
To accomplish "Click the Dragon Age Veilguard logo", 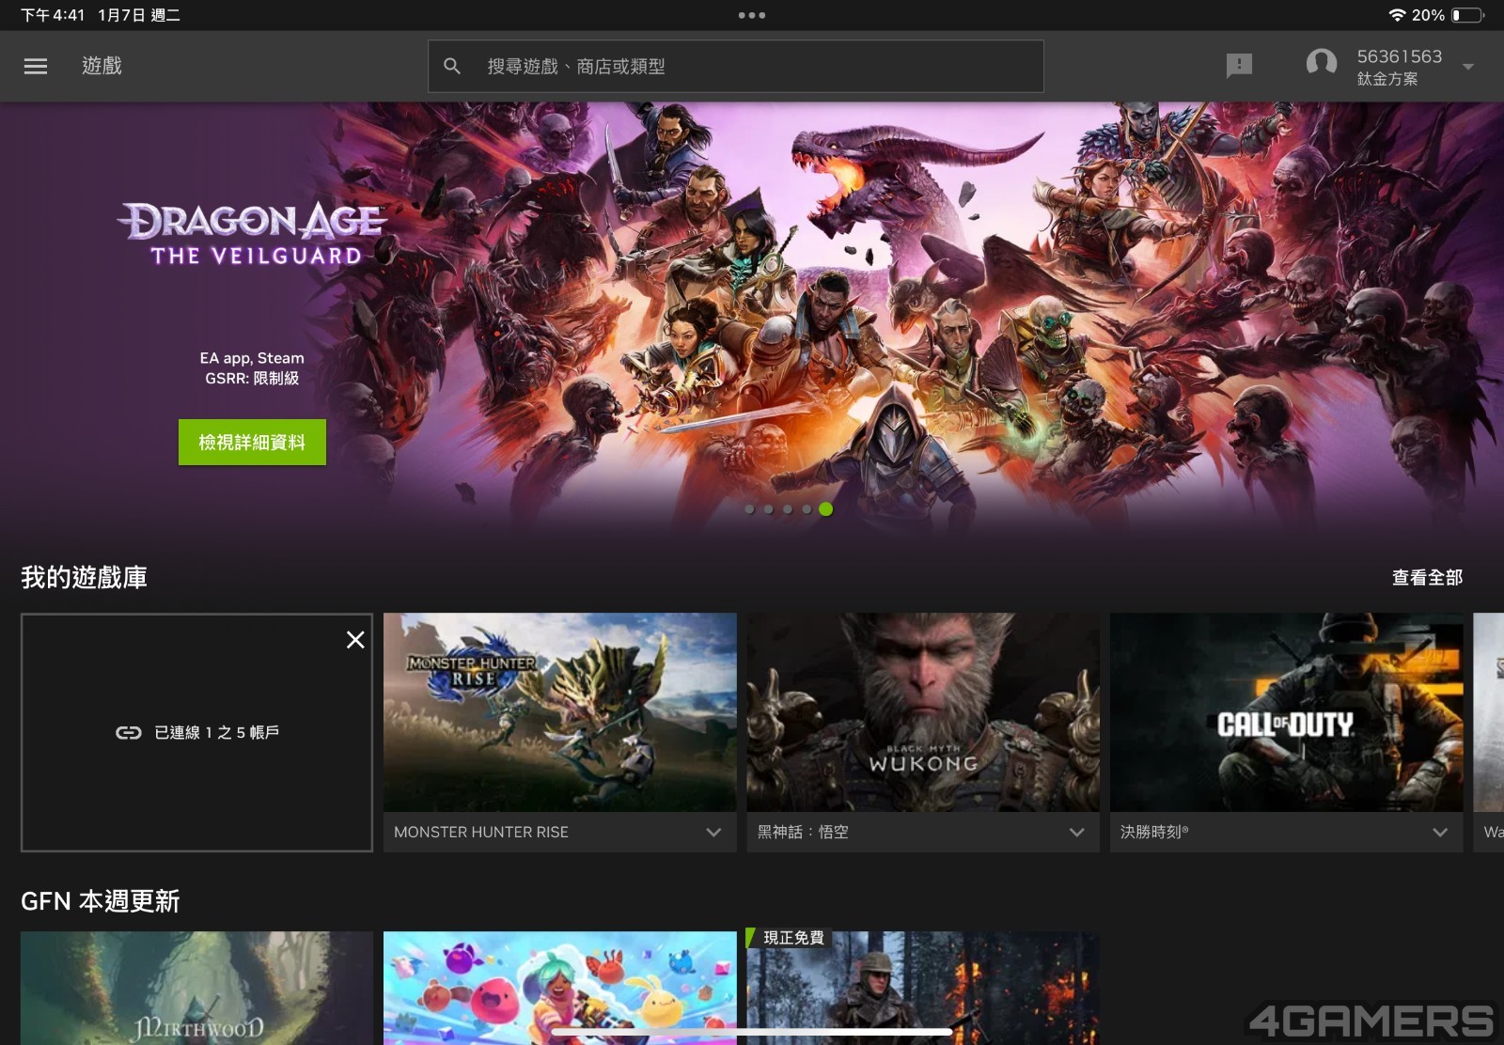I will pyautogui.click(x=252, y=234).
